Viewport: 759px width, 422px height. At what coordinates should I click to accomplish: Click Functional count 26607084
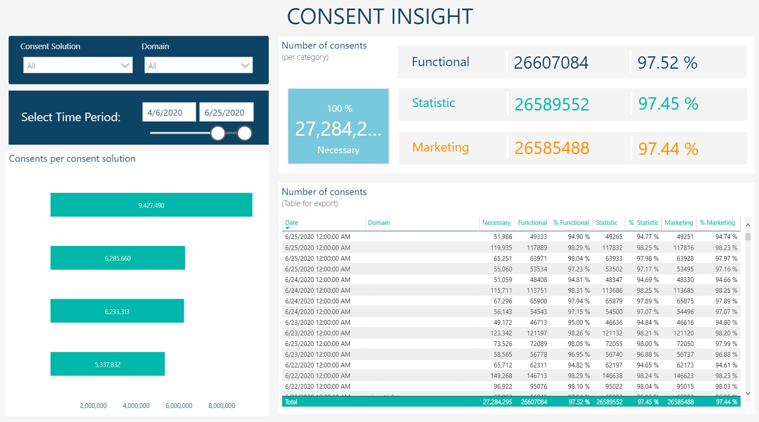click(551, 63)
